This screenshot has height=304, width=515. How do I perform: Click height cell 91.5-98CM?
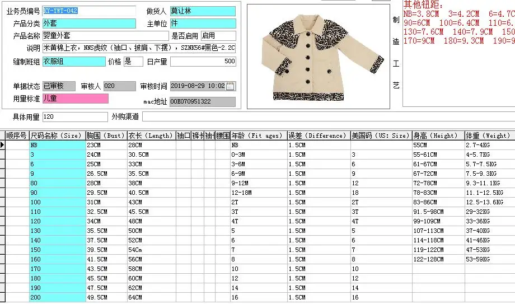point(438,212)
